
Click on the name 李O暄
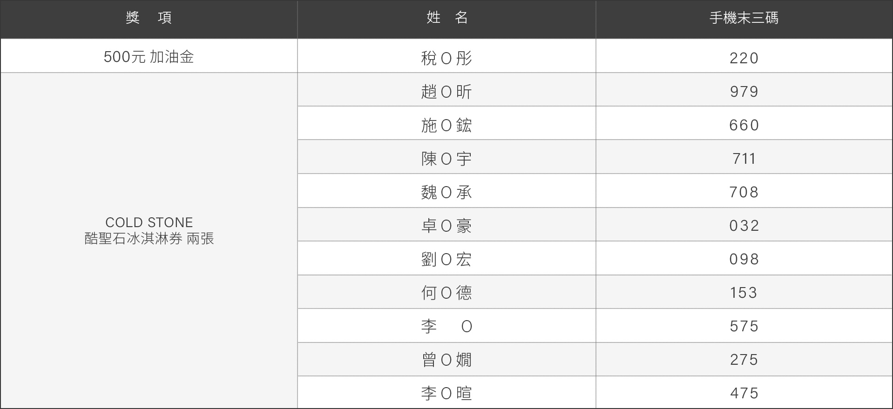coord(446,393)
